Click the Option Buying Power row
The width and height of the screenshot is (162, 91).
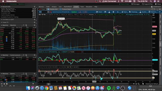coord(18,9)
